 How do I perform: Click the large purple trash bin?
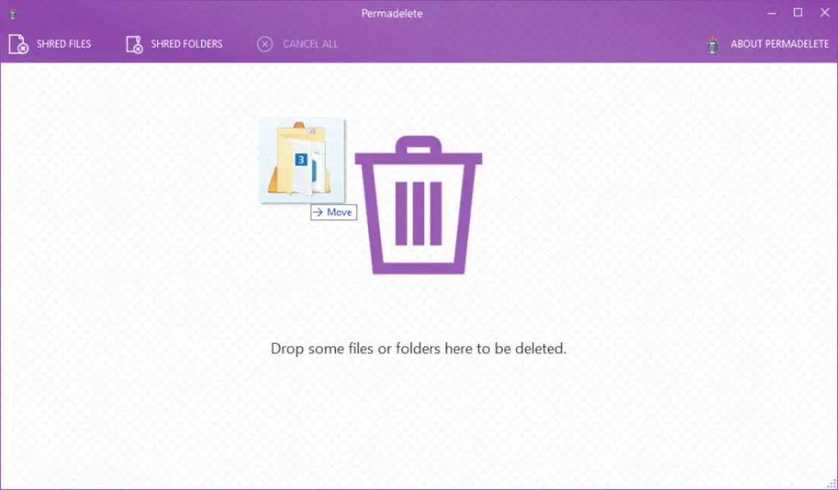click(418, 205)
